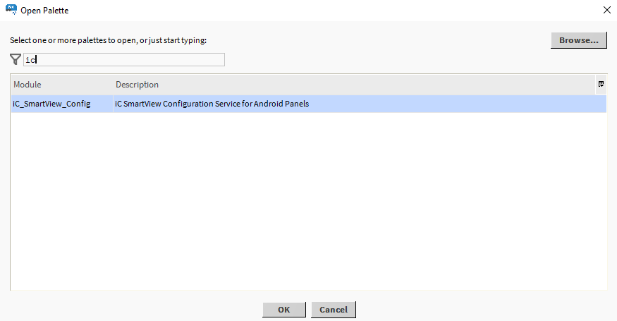Click the blank header area right of Description

point(423,85)
